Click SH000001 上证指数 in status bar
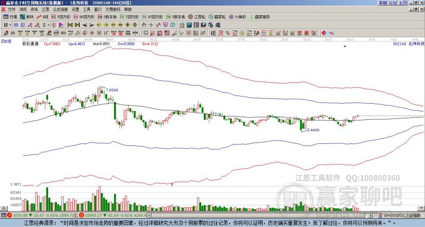 403,215
